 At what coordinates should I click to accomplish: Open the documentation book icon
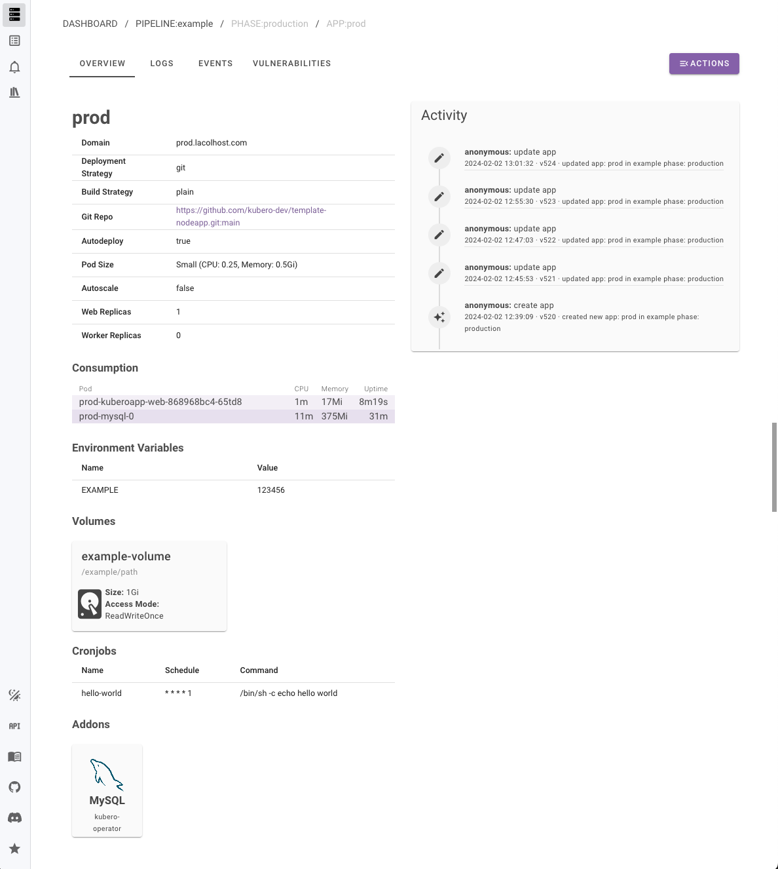[x=14, y=757]
